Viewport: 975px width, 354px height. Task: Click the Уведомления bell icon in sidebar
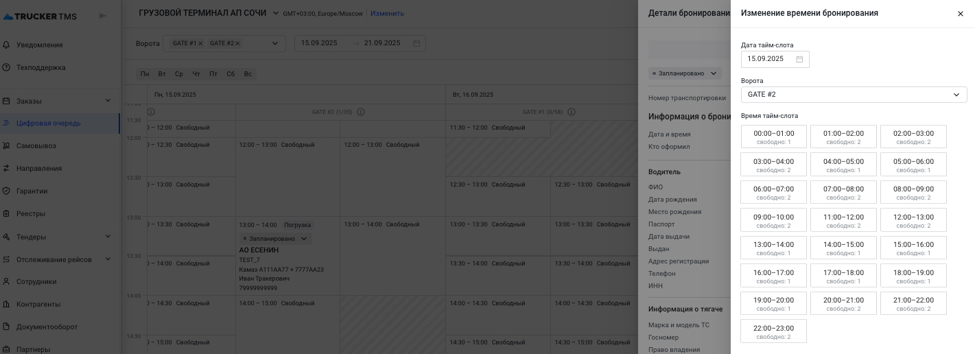click(6, 45)
